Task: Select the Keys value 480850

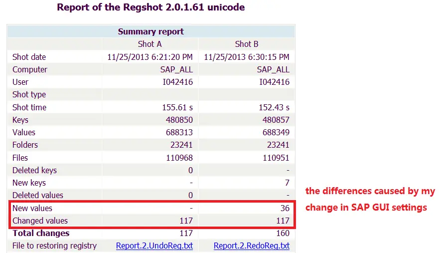Action: [179, 120]
